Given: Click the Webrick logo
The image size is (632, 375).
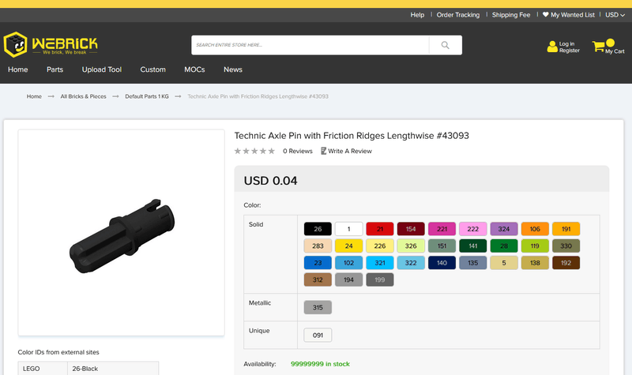Looking at the screenshot, I should (51, 44).
